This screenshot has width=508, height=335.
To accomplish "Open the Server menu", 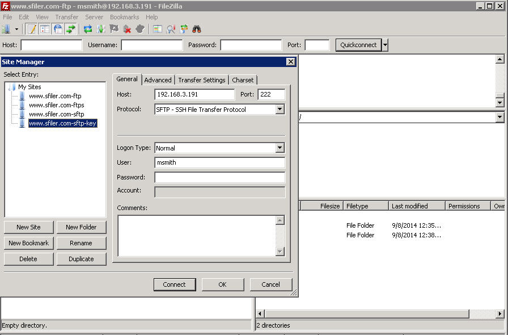I will click(x=94, y=17).
